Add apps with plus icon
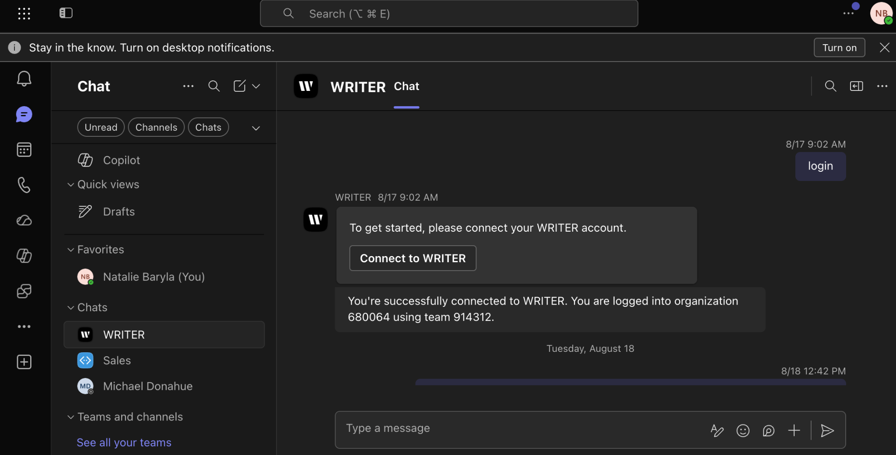Image resolution: width=896 pixels, height=455 pixels. click(x=24, y=362)
